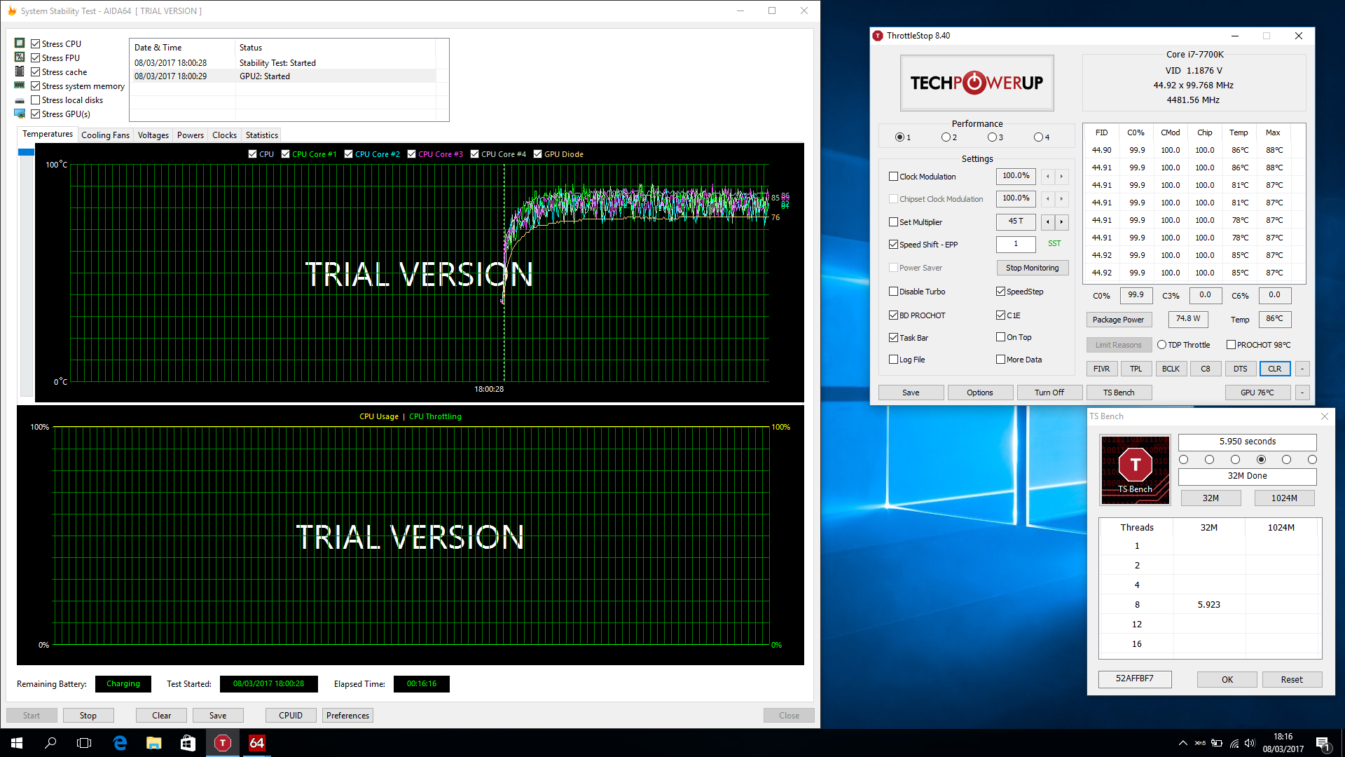Switch to the Cooling Fans tab

[x=105, y=135]
